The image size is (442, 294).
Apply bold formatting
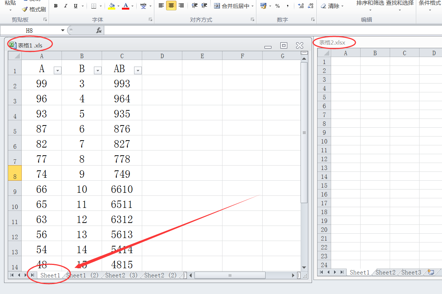56,6
